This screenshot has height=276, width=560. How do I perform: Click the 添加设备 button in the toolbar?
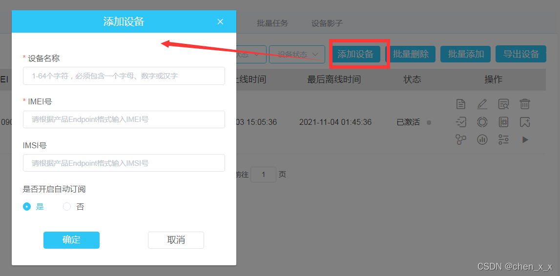355,54
